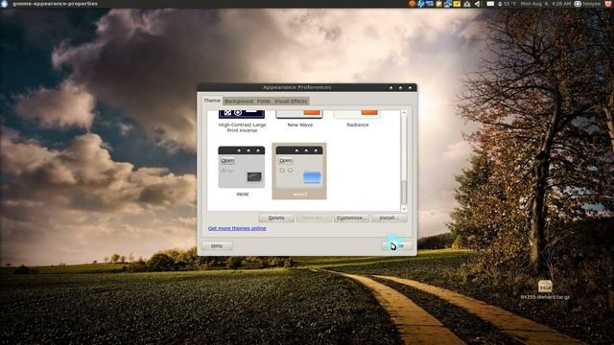Image resolution: width=614 pixels, height=345 pixels.
Task: Switch to the Visual Effects tab
Action: tap(291, 101)
